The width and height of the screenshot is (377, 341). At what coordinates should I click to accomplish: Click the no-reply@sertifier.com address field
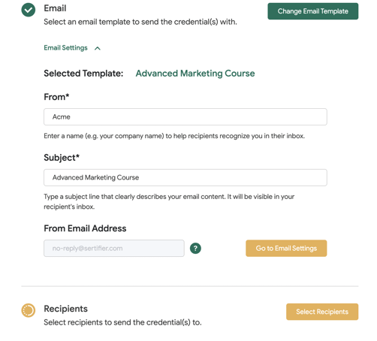114,249
